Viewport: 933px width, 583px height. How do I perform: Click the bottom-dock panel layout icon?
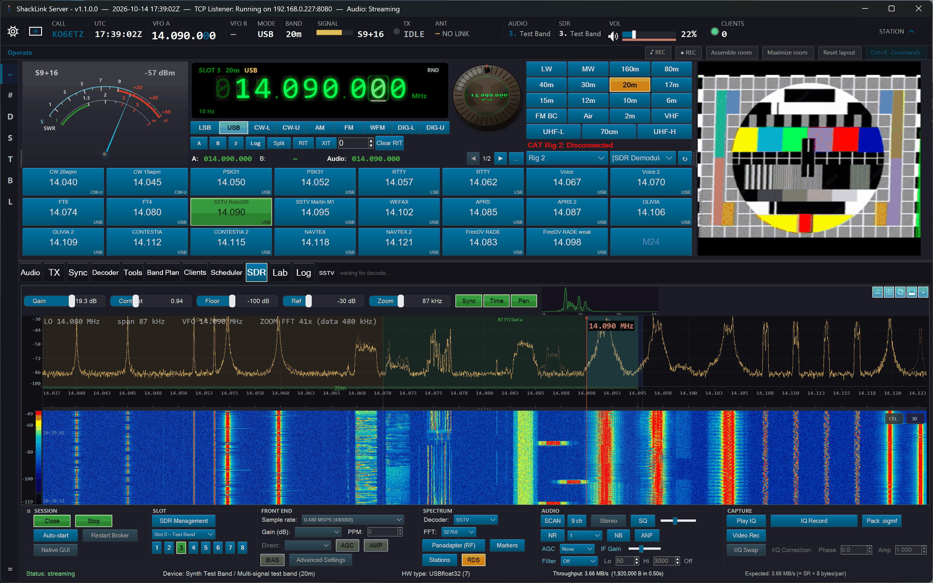pos(912,292)
